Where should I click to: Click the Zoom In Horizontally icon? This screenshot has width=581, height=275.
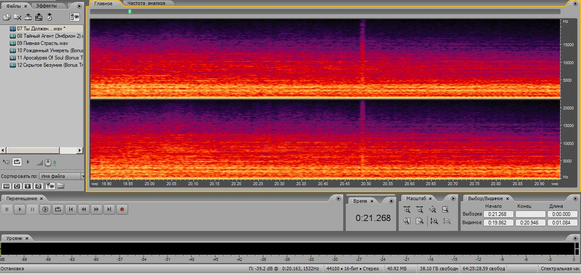click(x=407, y=210)
